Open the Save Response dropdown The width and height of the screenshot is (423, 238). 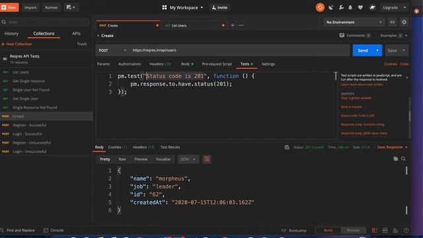point(392,147)
